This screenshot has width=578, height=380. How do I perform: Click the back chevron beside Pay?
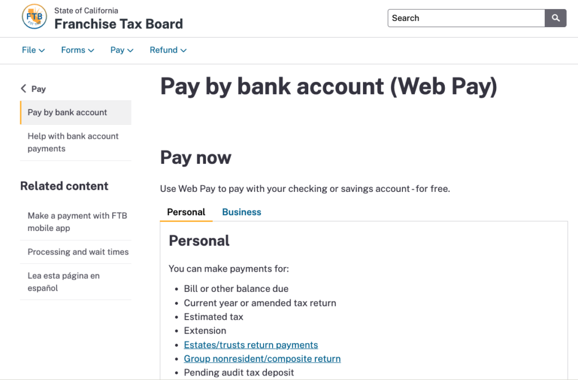coord(24,89)
